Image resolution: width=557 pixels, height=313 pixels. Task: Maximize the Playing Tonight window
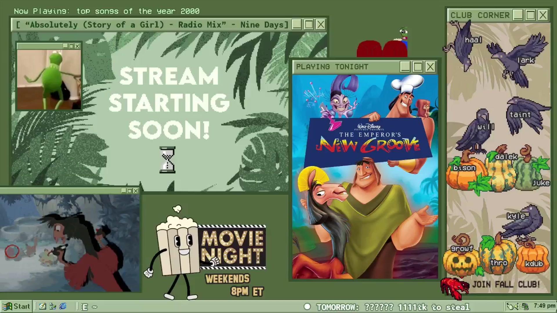pos(418,67)
